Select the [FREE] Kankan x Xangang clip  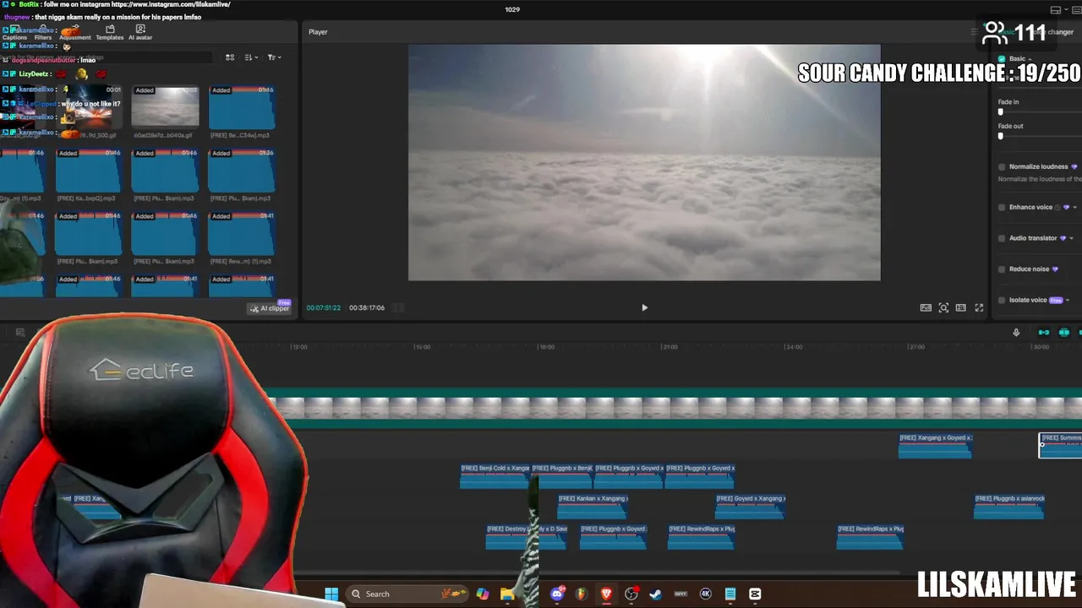tap(593, 507)
